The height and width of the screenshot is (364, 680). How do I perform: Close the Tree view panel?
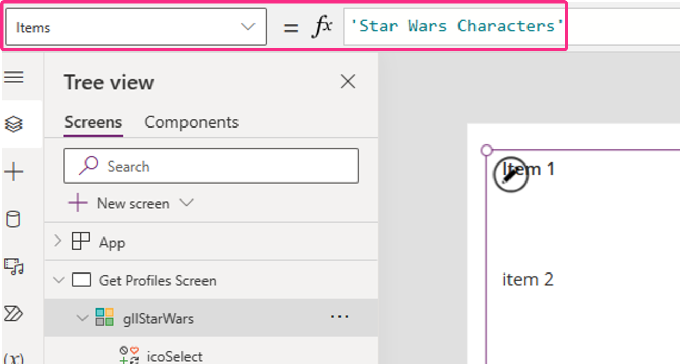348,81
